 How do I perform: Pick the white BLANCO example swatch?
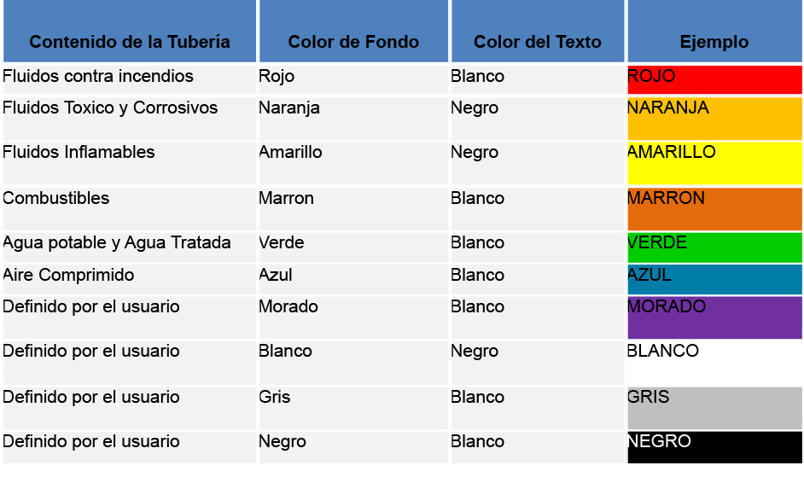coord(714,362)
